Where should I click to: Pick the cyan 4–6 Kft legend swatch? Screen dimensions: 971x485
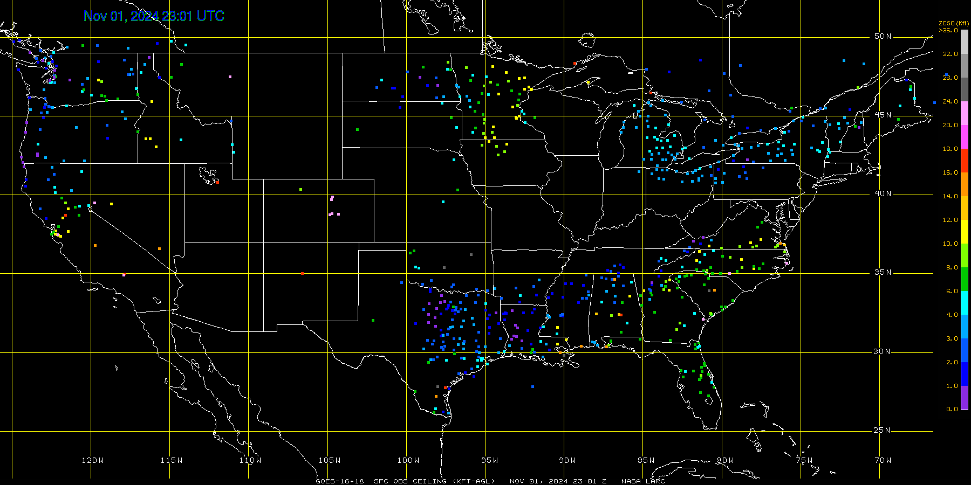coord(965,303)
